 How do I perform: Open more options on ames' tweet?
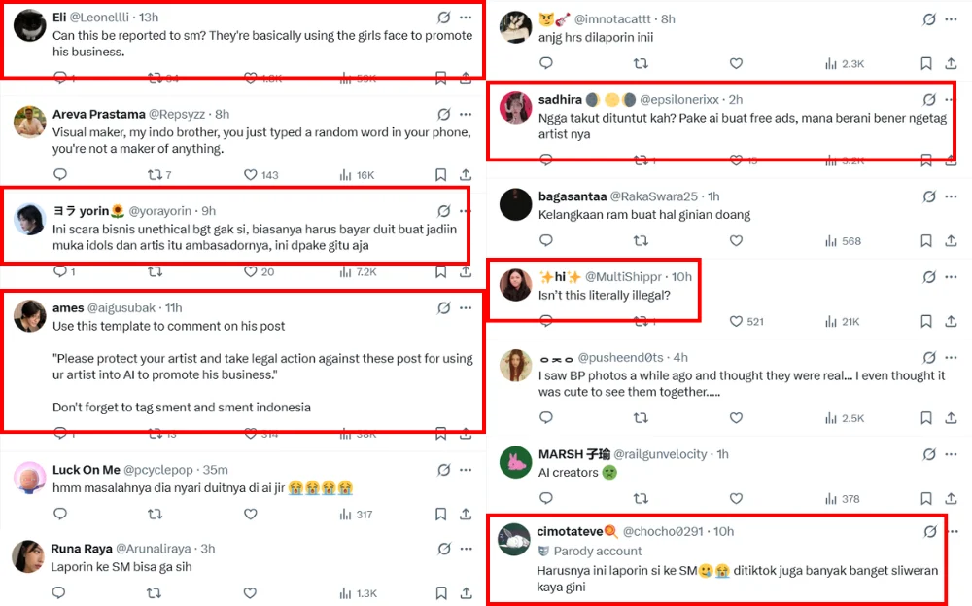pos(467,307)
